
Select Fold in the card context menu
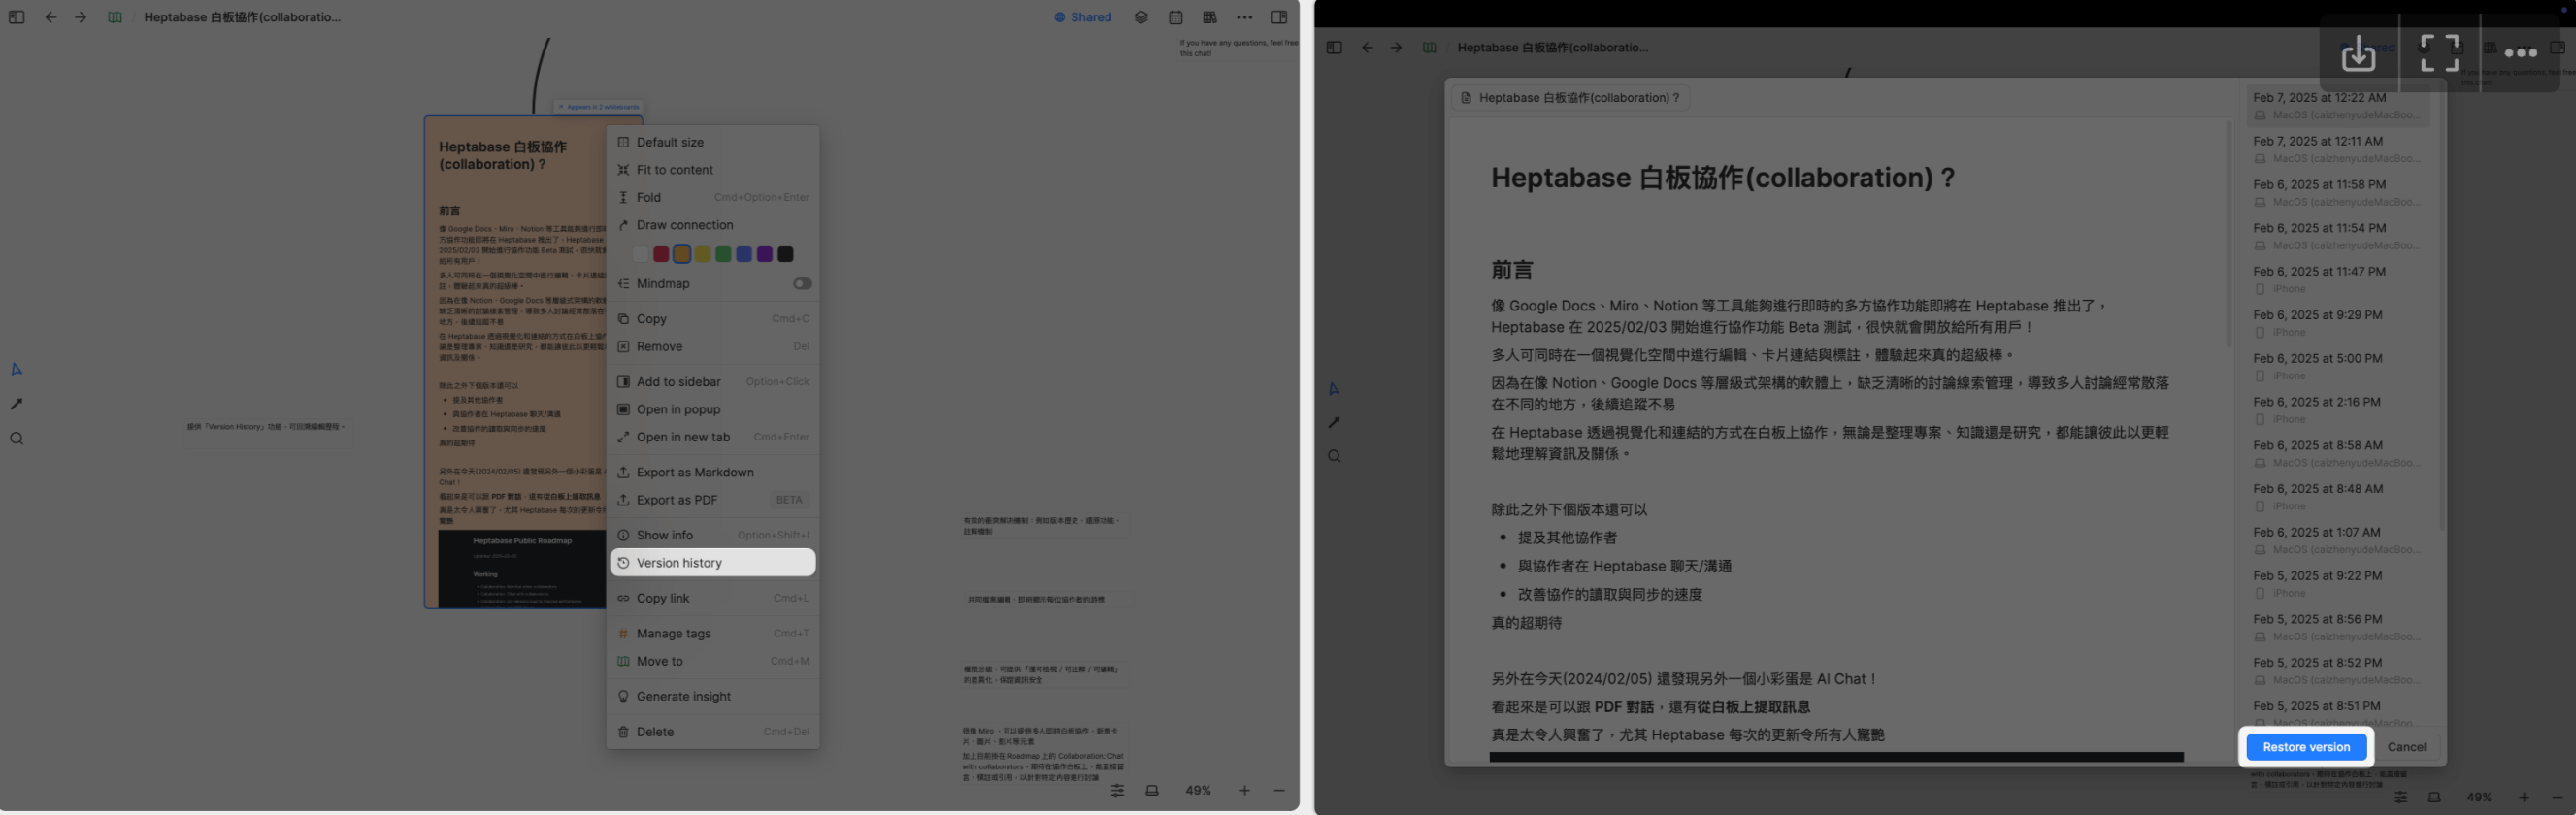click(x=712, y=197)
